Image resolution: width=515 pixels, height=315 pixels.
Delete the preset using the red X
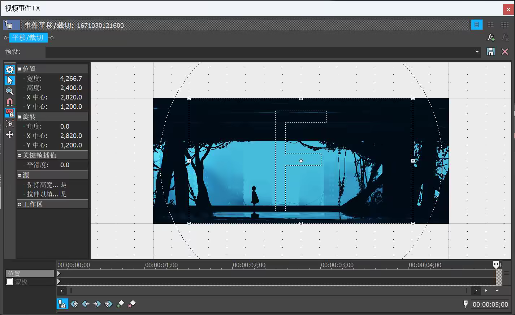pos(505,52)
